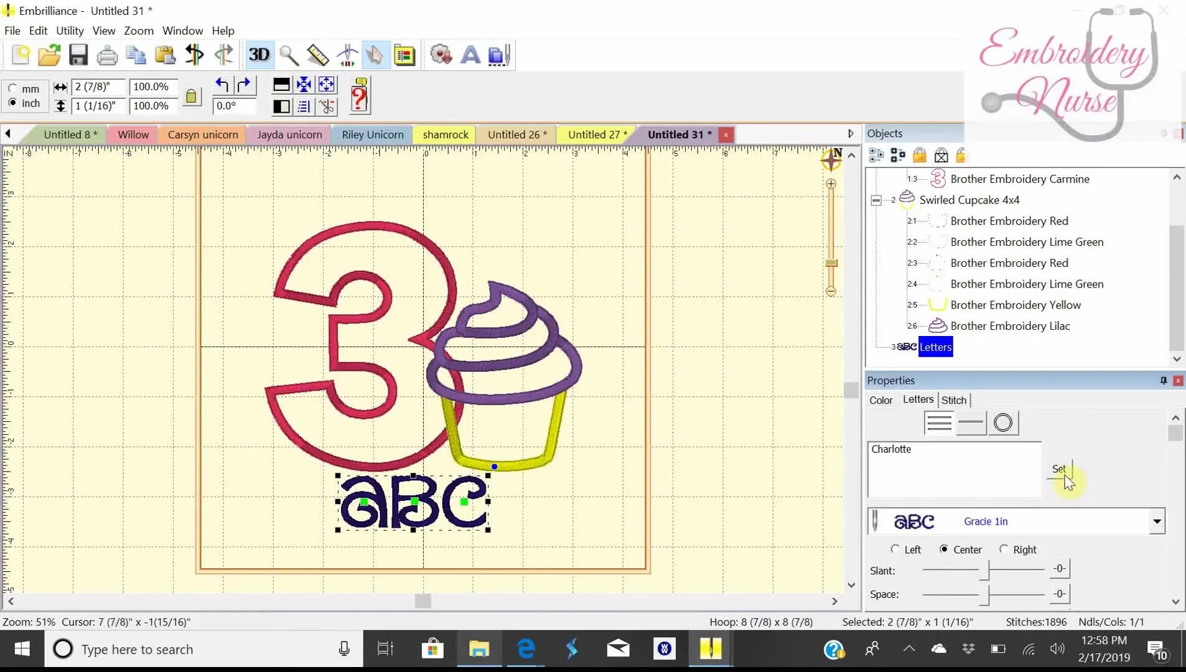
Task: Reset Slant with the -0- button
Action: (1059, 569)
